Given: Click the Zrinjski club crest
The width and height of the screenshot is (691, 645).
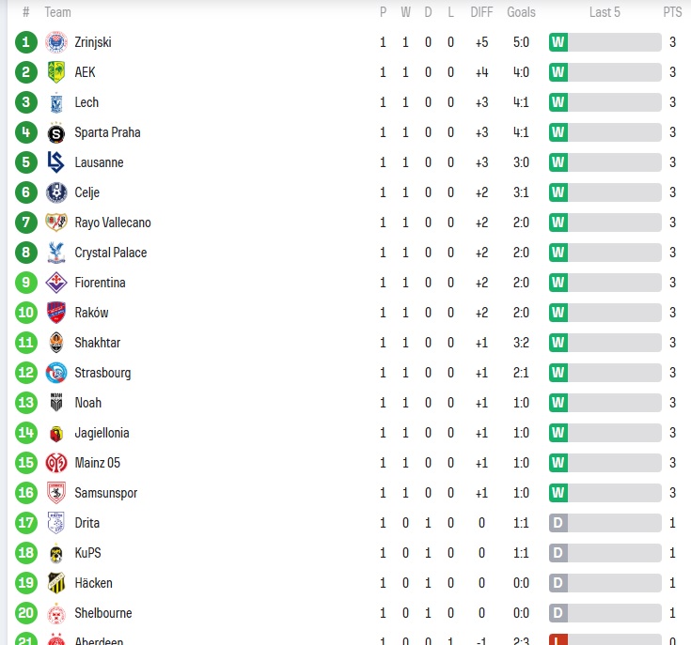Looking at the screenshot, I should 56,42.
